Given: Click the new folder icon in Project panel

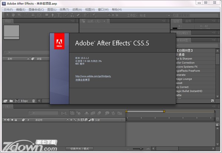Looking at the screenshot, I should [x=11, y=101].
